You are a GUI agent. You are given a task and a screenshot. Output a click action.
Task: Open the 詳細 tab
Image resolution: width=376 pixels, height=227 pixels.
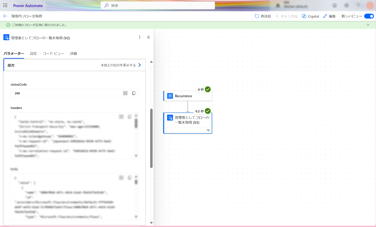pyautogui.click(x=74, y=53)
